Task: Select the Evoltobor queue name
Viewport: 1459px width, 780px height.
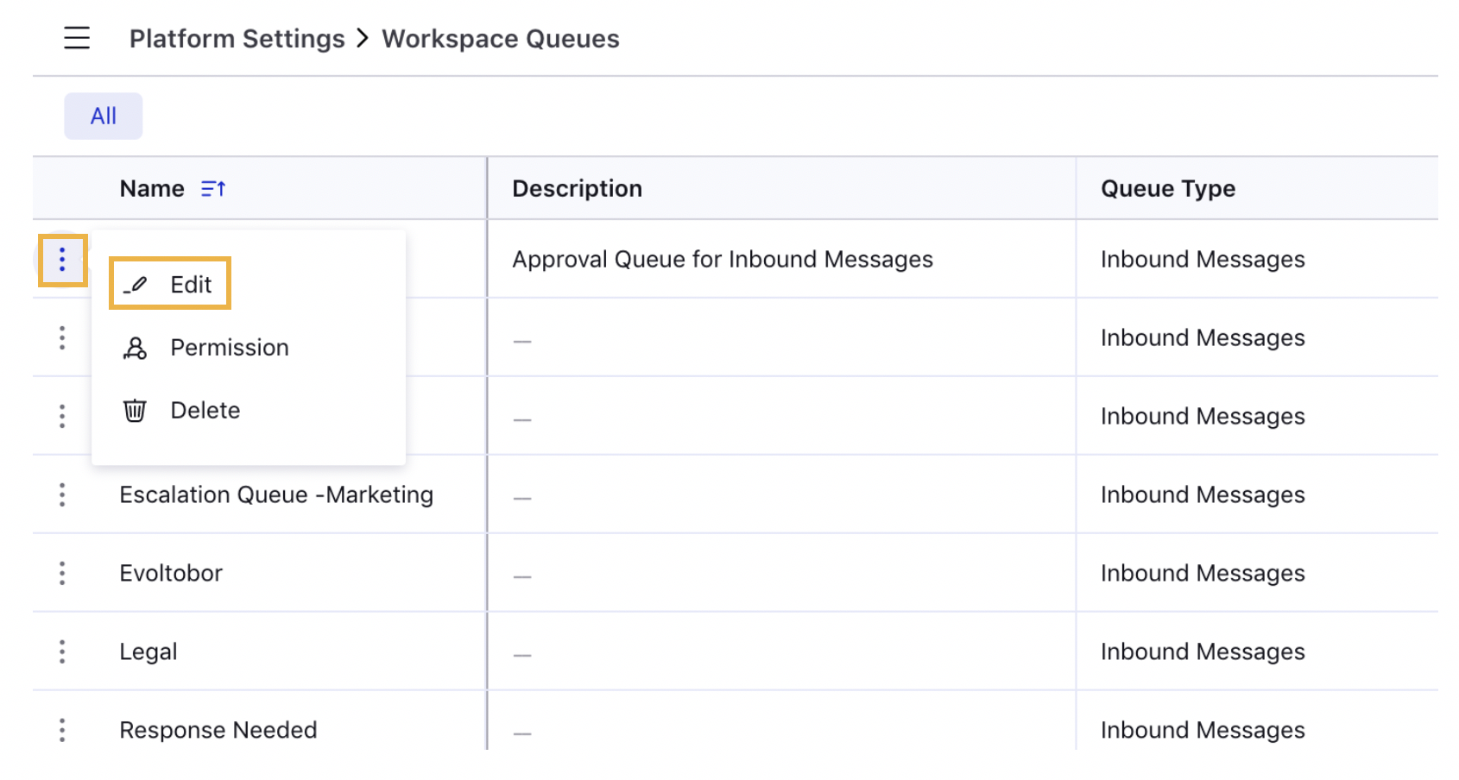Action: 171,574
